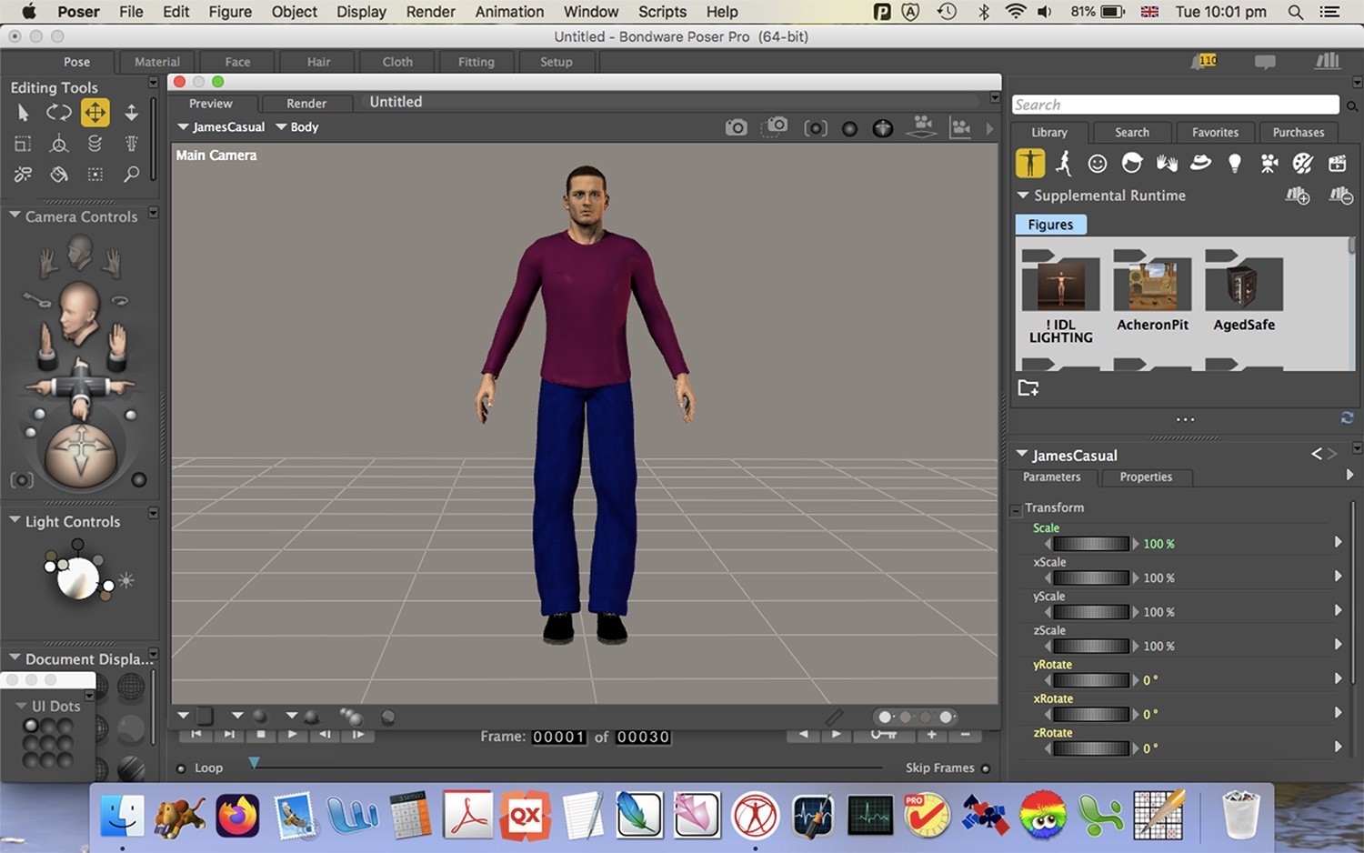This screenshot has width=1364, height=853.
Task: Select the Rotate tool in Editing Tools
Action: coord(59,113)
